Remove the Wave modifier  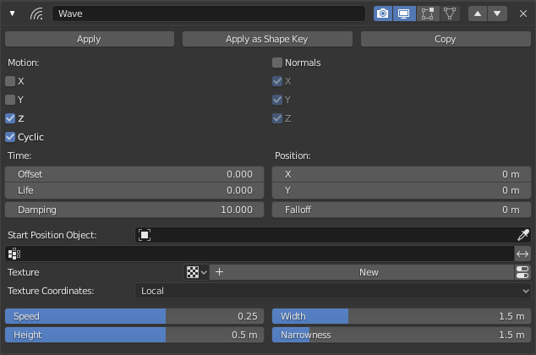coord(523,14)
